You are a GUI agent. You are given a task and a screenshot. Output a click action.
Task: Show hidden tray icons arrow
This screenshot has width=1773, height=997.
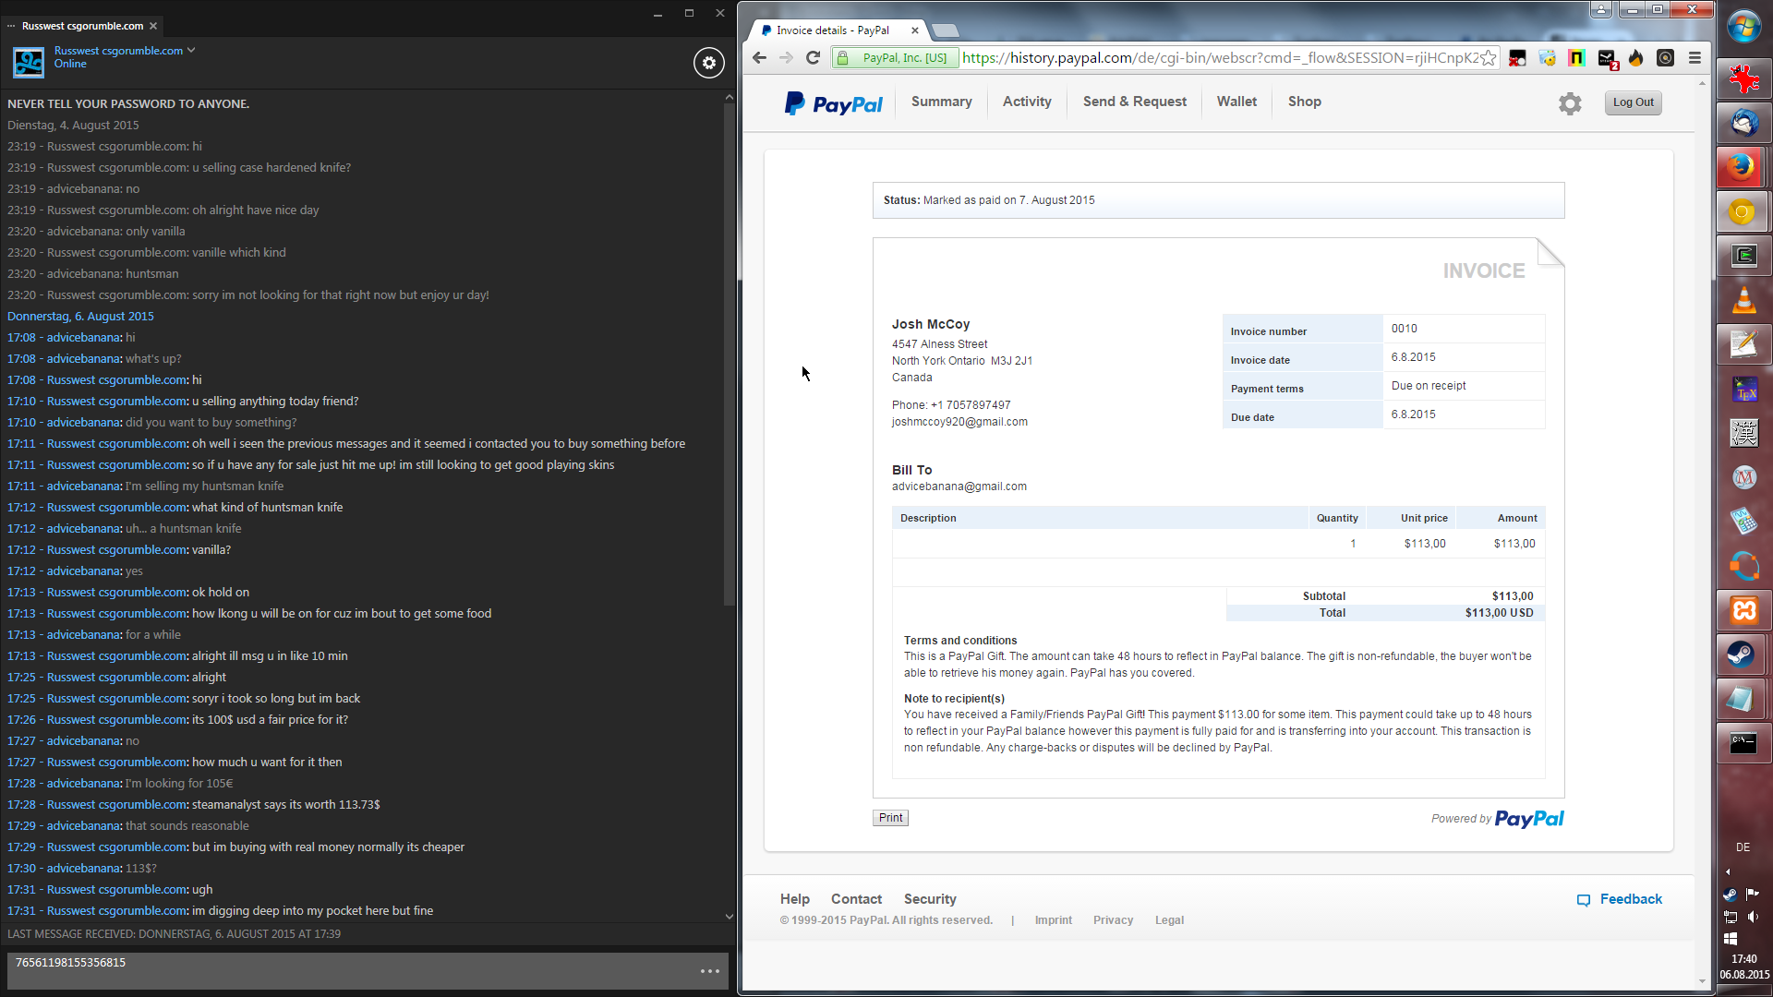click(1728, 871)
